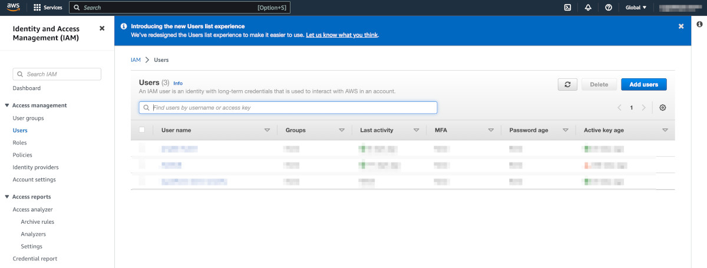Sort by MFA column arrow
This screenshot has width=707, height=268.
pos(491,130)
